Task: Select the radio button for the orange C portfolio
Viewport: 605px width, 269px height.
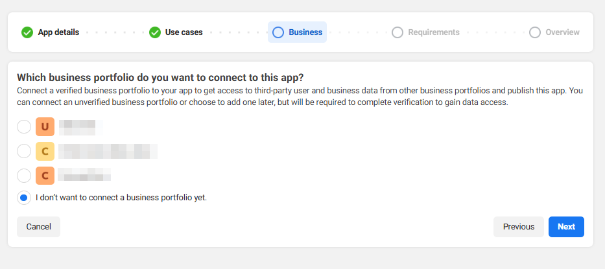Action: (24, 176)
